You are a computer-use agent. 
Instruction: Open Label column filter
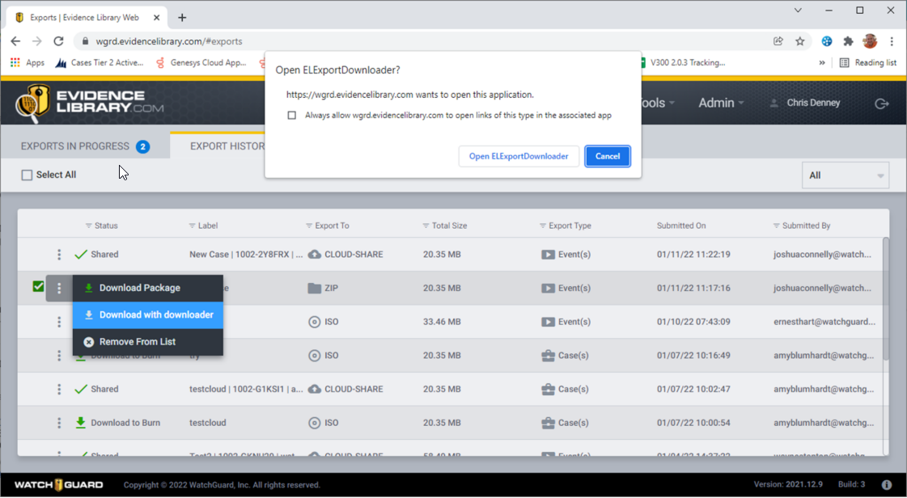click(x=192, y=226)
